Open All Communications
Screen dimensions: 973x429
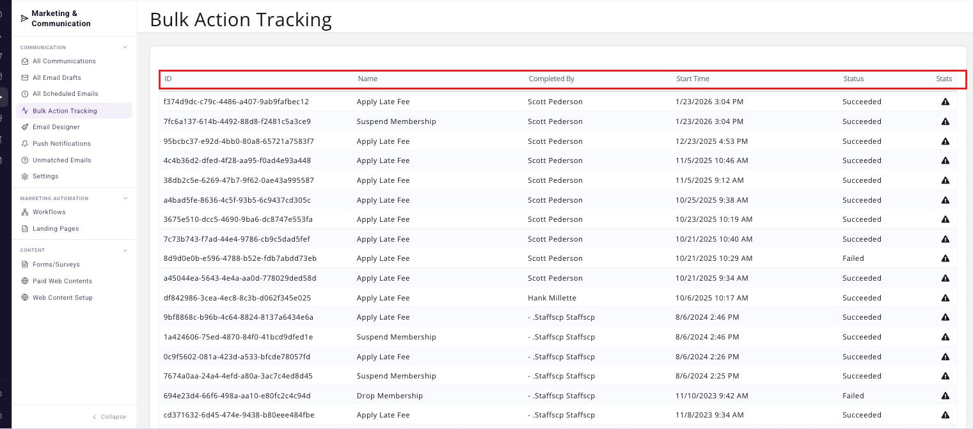coord(64,61)
